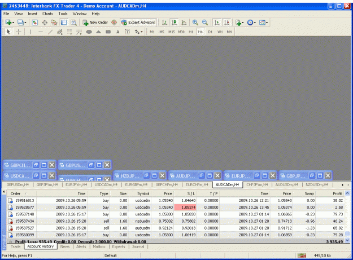This screenshot has height=260, width=353.
Task: Select the rectangle shape tool
Action: pos(108,32)
